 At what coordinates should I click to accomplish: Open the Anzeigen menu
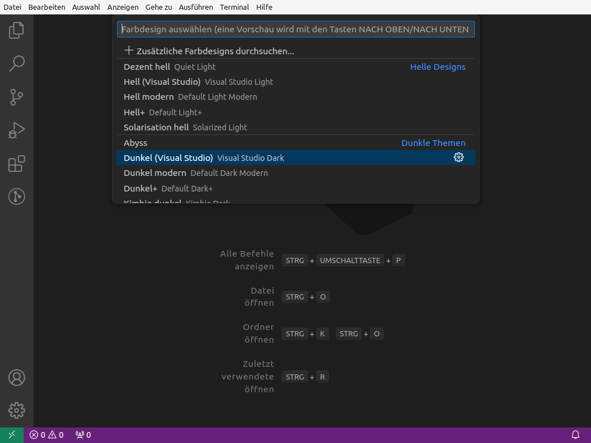pyautogui.click(x=123, y=7)
